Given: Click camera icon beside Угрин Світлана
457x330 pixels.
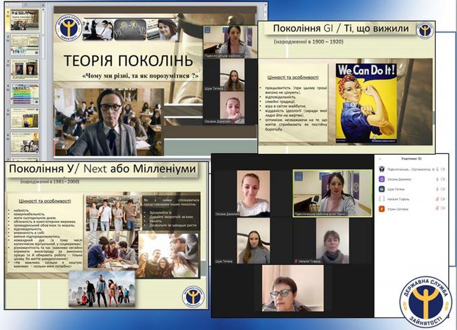Looking at the screenshot, I should coord(443,208).
